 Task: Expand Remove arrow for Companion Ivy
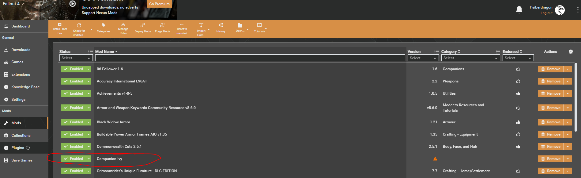[x=568, y=159]
